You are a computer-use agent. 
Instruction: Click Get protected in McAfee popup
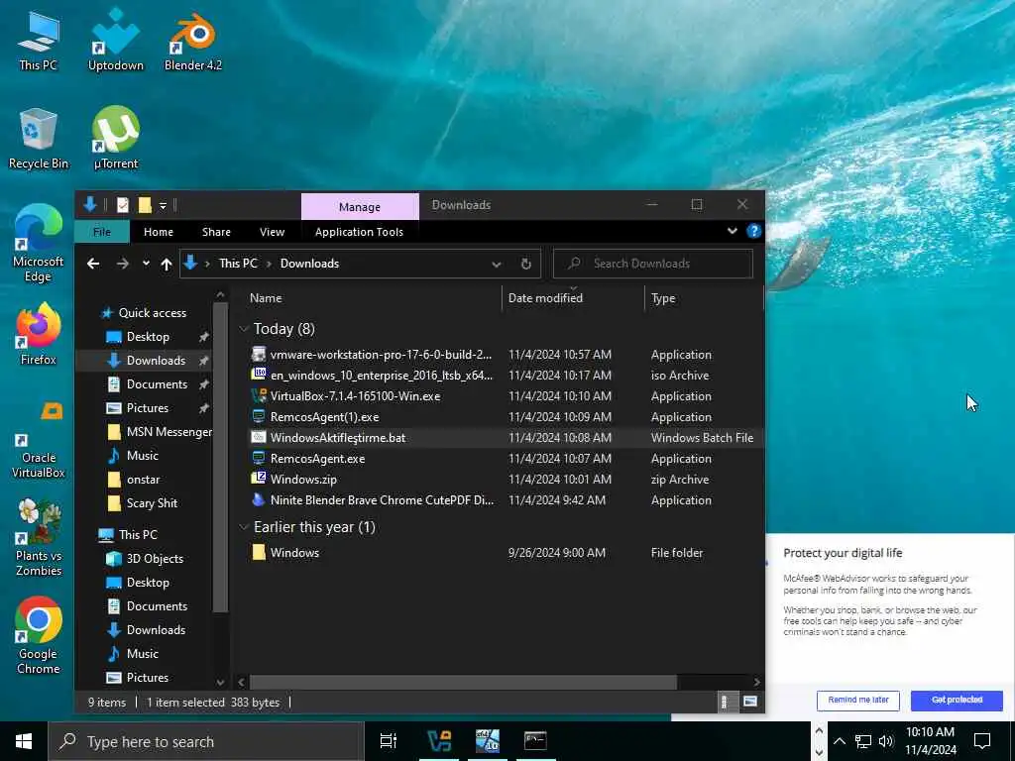click(957, 701)
